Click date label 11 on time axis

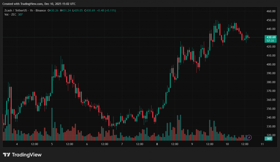coord(262,144)
